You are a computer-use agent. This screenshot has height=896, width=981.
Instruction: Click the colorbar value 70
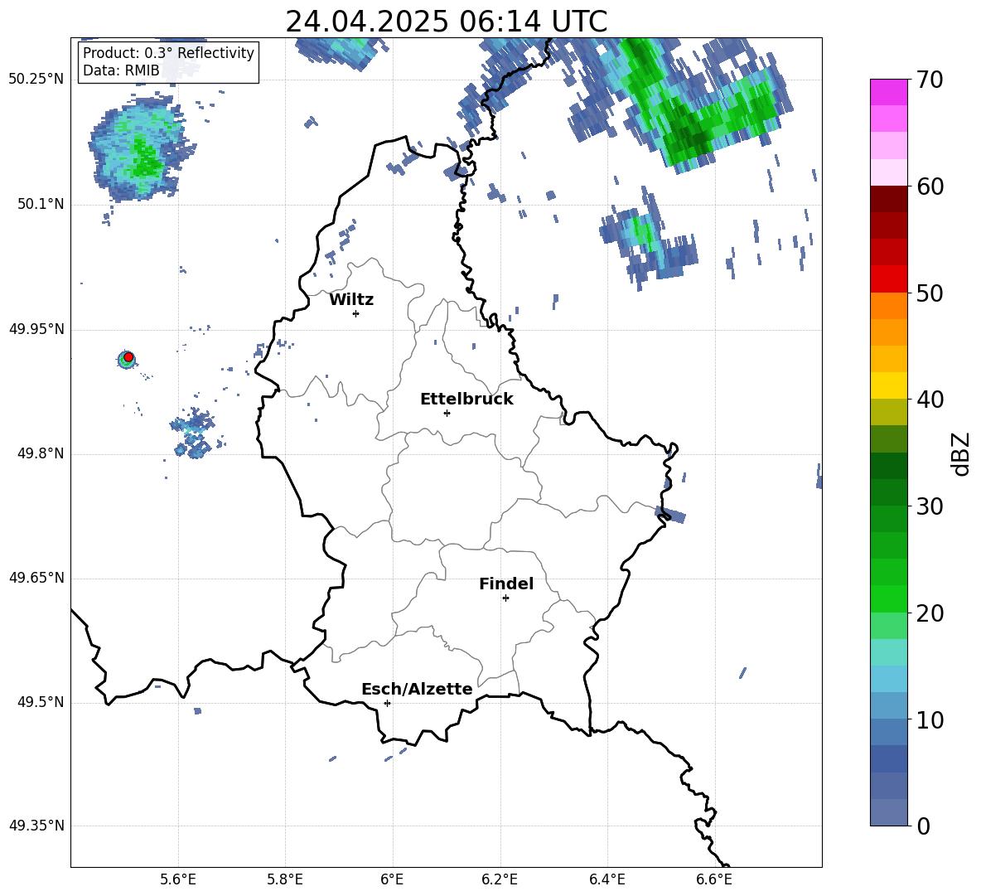pyautogui.click(x=930, y=80)
